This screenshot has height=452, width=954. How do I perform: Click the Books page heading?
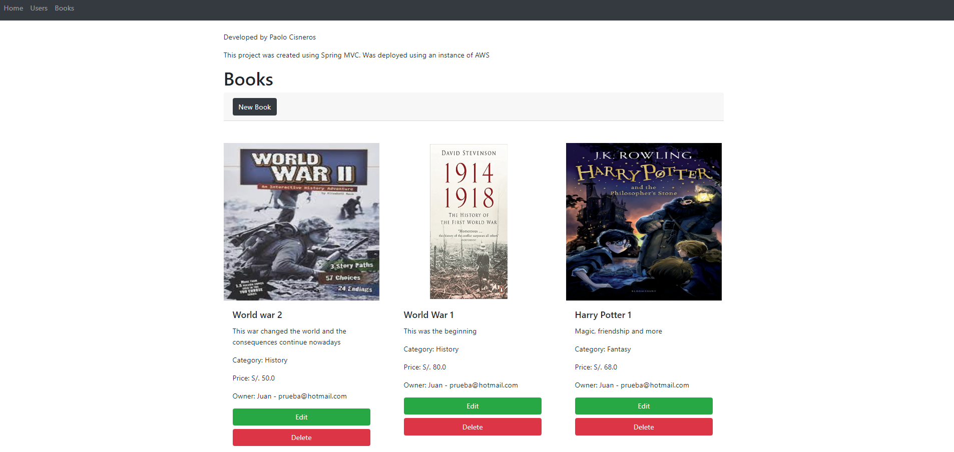[x=248, y=79]
